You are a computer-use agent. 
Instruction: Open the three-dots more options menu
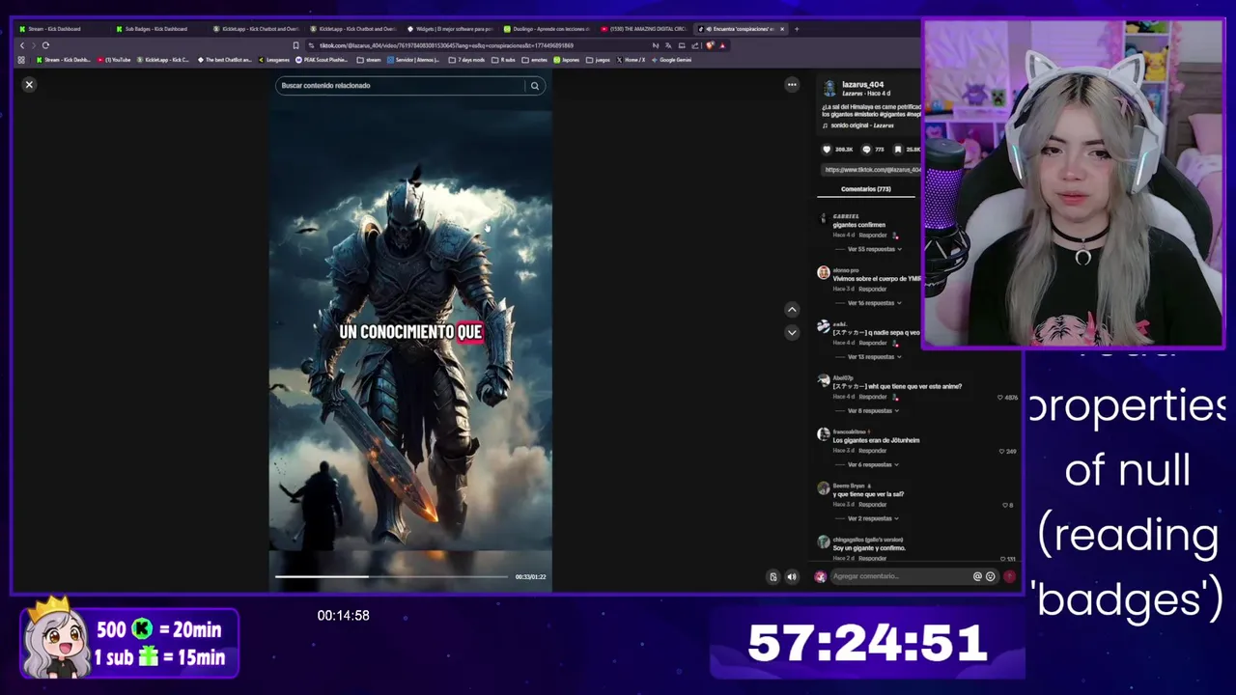click(x=792, y=85)
